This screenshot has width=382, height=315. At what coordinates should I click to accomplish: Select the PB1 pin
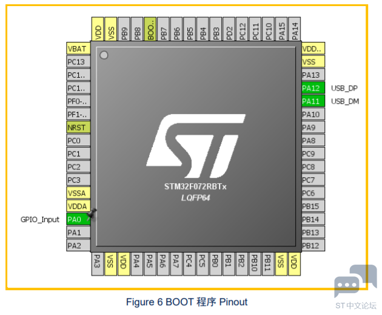229,264
